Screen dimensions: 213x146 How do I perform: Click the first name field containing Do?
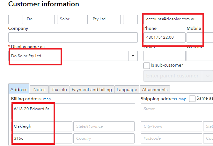[39, 19]
